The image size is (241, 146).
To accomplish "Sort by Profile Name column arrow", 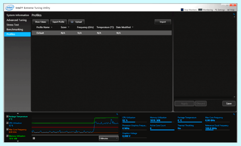I will pos(52,27).
